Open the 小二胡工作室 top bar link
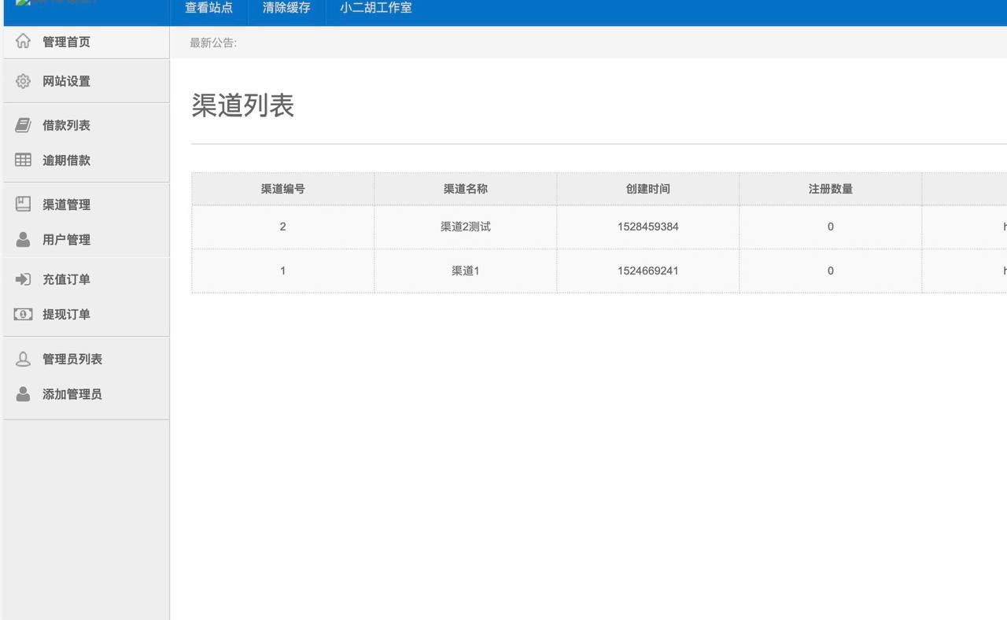This screenshot has width=1007, height=620. point(375,8)
